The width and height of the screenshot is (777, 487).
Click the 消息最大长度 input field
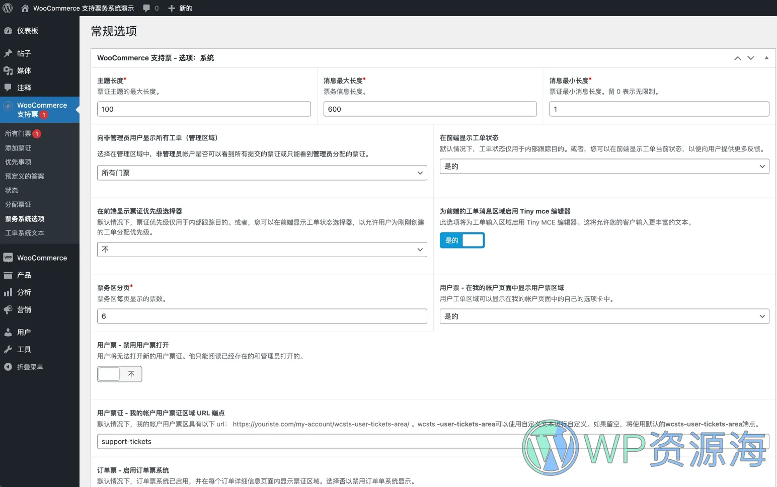click(x=430, y=109)
